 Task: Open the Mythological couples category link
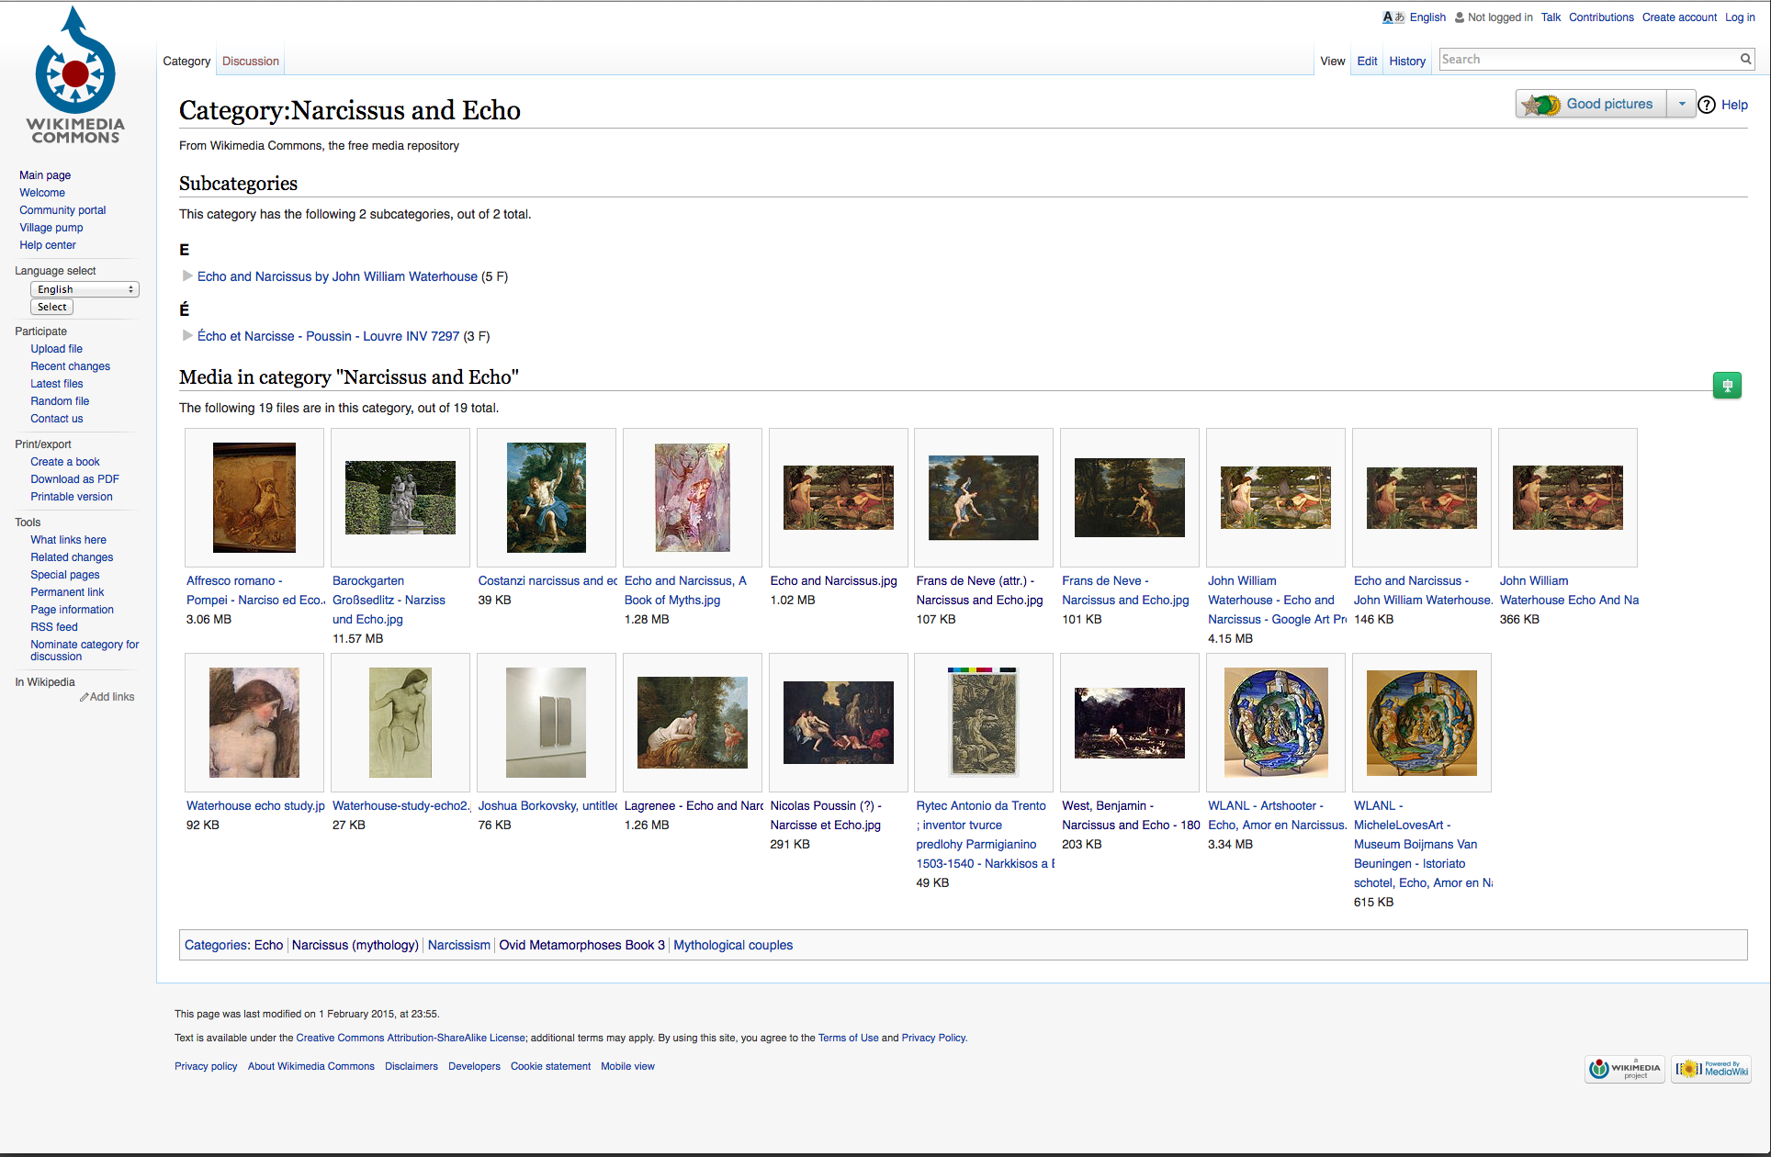point(732,945)
